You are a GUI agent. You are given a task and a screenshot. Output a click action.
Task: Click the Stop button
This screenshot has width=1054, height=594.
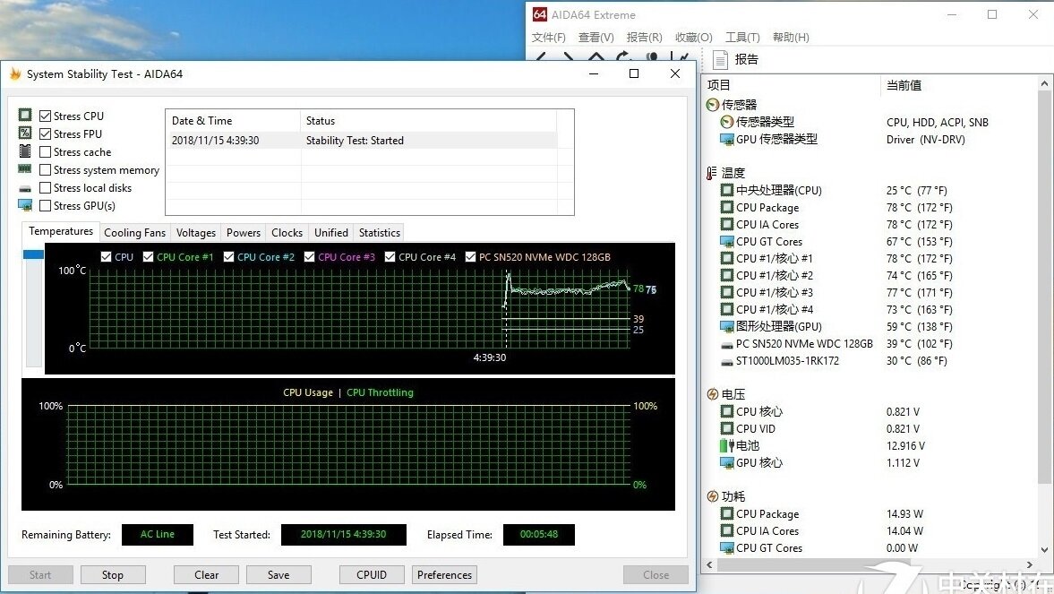pyautogui.click(x=113, y=575)
